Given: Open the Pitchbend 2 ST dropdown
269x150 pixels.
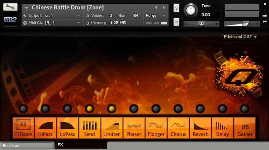Looking at the screenshot, I should click(240, 37).
